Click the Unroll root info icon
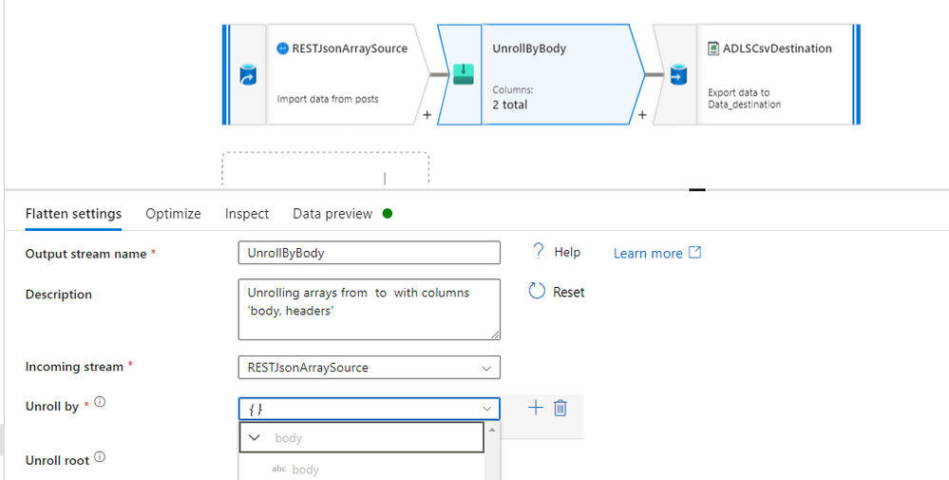This screenshot has height=480, width=949. point(100,457)
